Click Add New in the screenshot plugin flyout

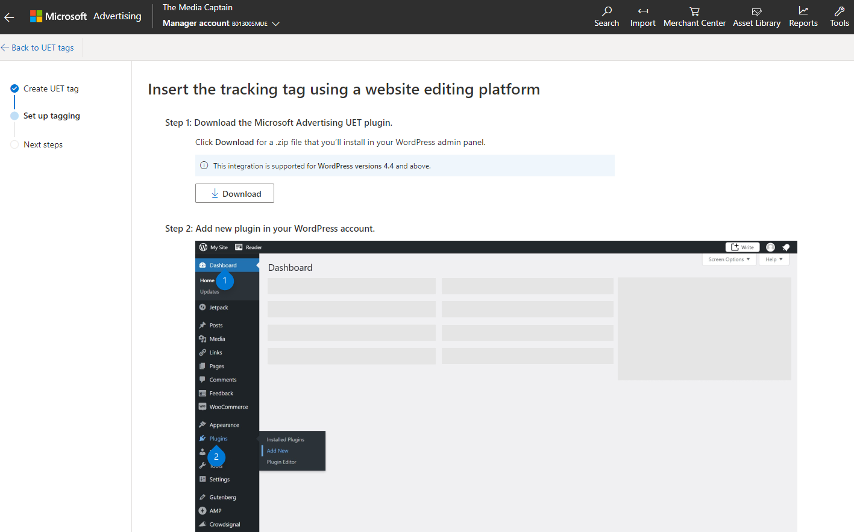click(278, 451)
